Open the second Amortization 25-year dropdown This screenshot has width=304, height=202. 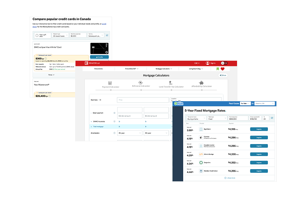click(x=156, y=133)
